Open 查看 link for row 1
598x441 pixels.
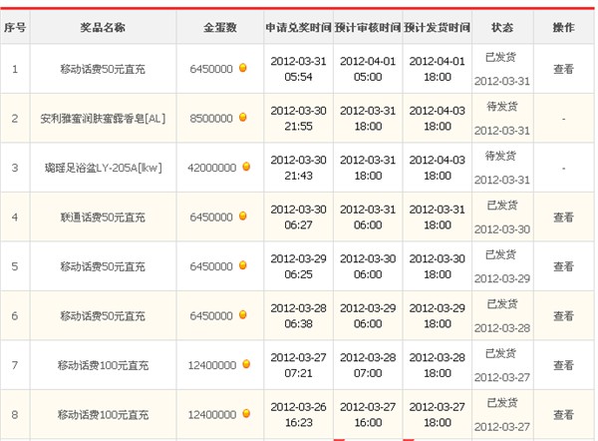point(563,69)
